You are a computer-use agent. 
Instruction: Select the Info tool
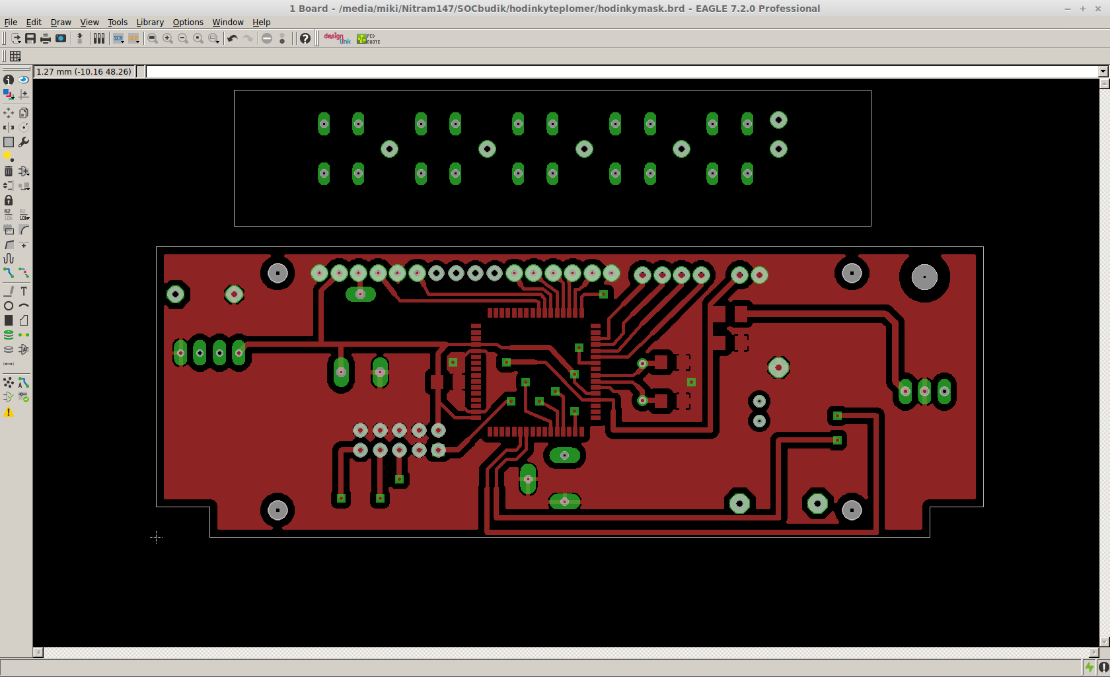[9, 79]
